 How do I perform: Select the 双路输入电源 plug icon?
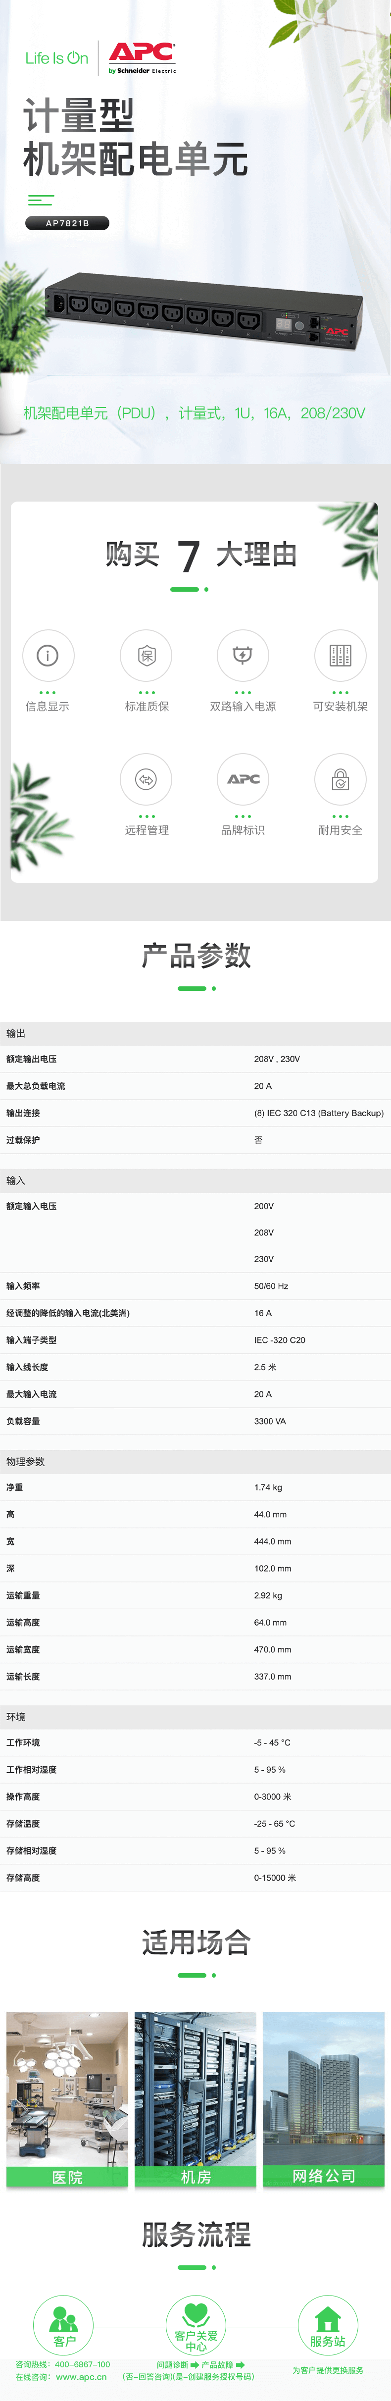(x=243, y=655)
